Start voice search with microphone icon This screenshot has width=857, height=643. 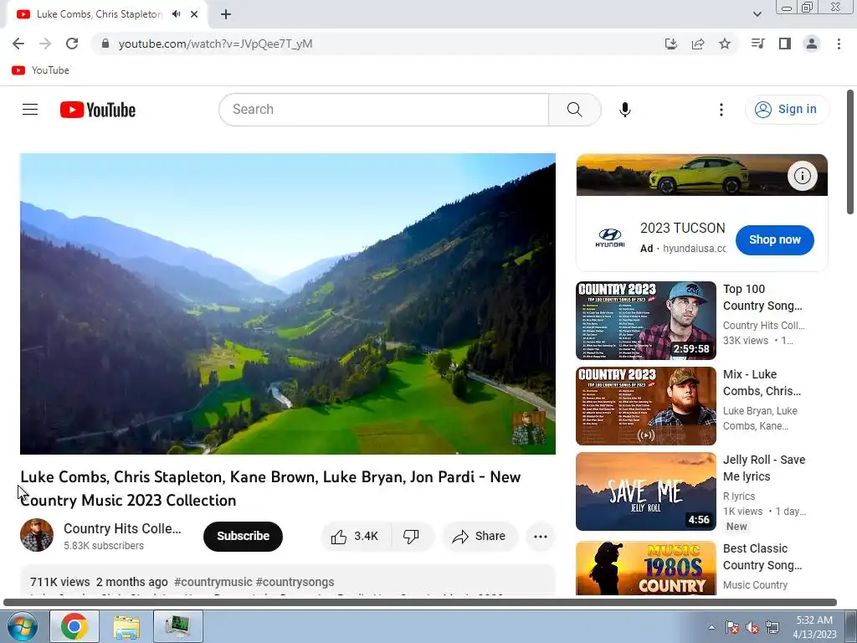pos(624,110)
